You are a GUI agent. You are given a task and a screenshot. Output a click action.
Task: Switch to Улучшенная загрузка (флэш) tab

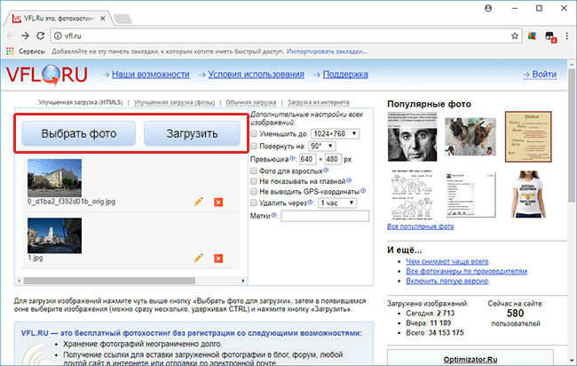(174, 102)
